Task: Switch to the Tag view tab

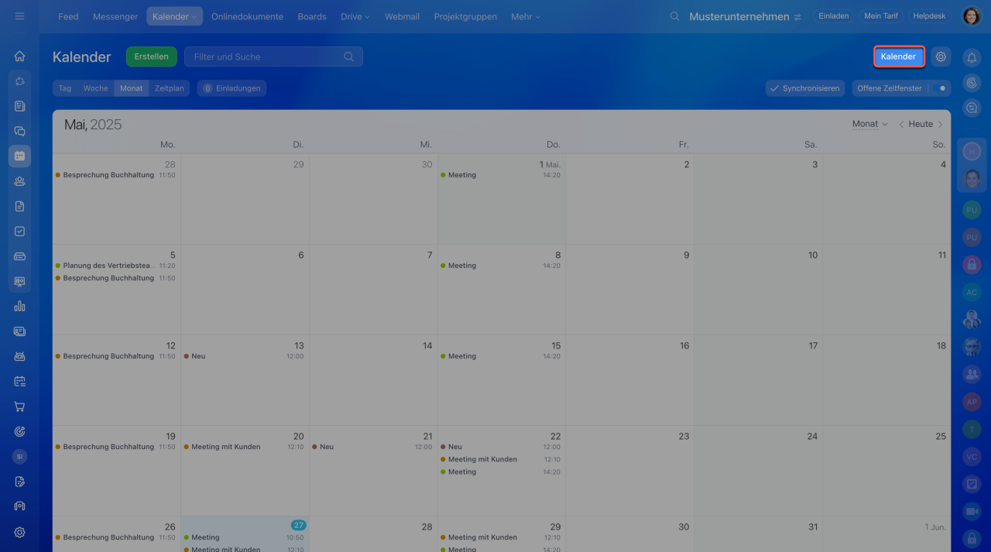Action: point(65,88)
